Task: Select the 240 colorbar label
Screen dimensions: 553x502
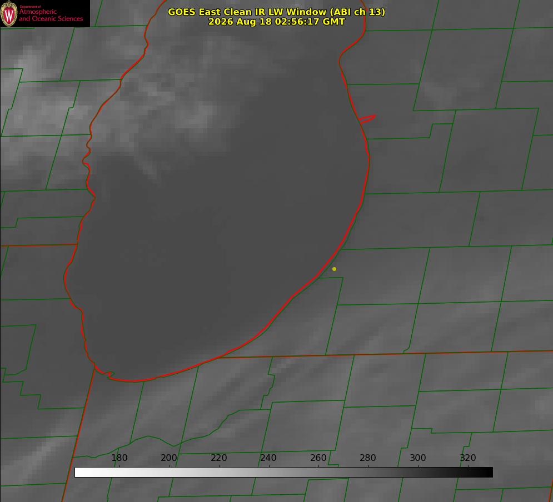Action: point(268,458)
